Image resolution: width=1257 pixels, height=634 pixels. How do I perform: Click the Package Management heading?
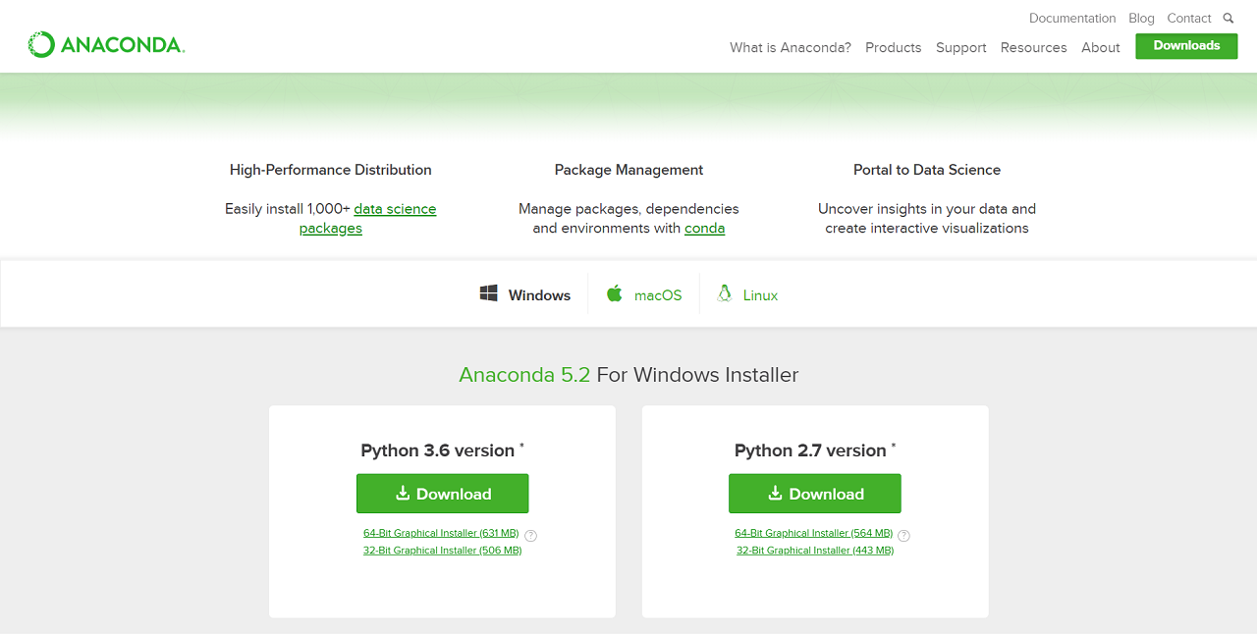tap(628, 170)
